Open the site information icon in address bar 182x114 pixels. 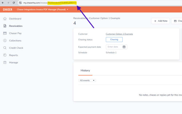tap(20, 3)
